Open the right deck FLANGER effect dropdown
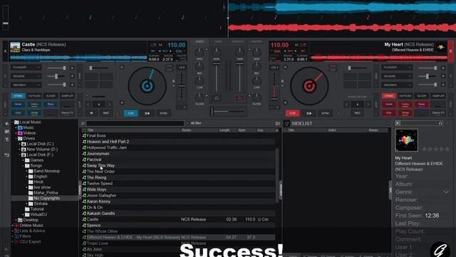This screenshot has width=456, height=257. point(396,68)
